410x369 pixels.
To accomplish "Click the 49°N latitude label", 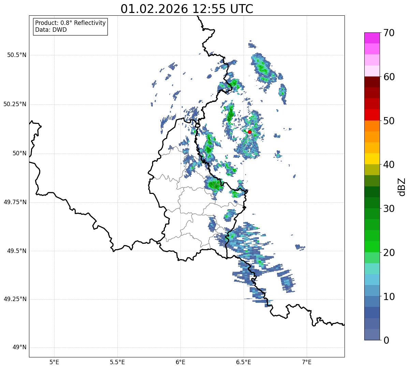I will click(20, 347).
